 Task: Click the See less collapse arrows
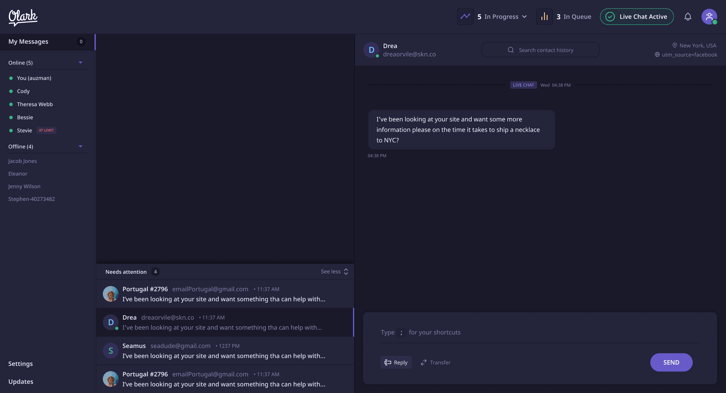pyautogui.click(x=346, y=272)
